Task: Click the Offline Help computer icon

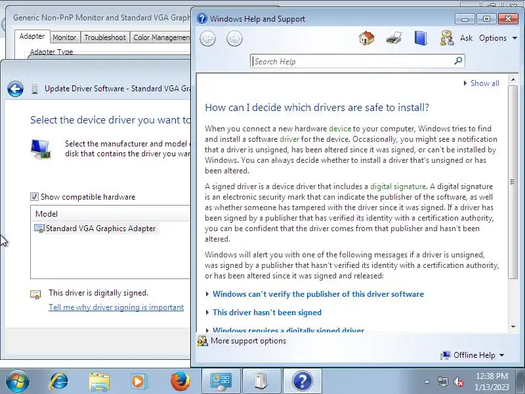Action: 446,355
